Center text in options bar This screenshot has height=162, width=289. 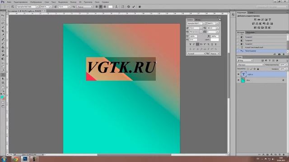(101, 7)
